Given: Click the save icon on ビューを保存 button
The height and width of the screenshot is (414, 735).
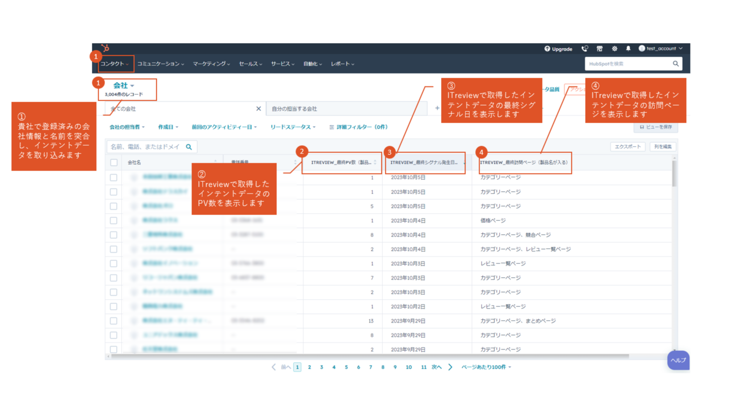Looking at the screenshot, I should [641, 128].
